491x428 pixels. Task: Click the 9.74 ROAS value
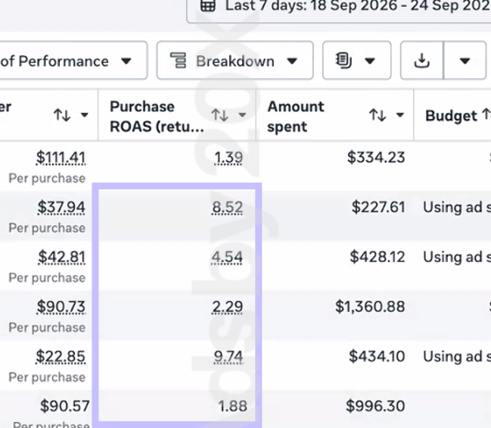pyautogui.click(x=228, y=357)
